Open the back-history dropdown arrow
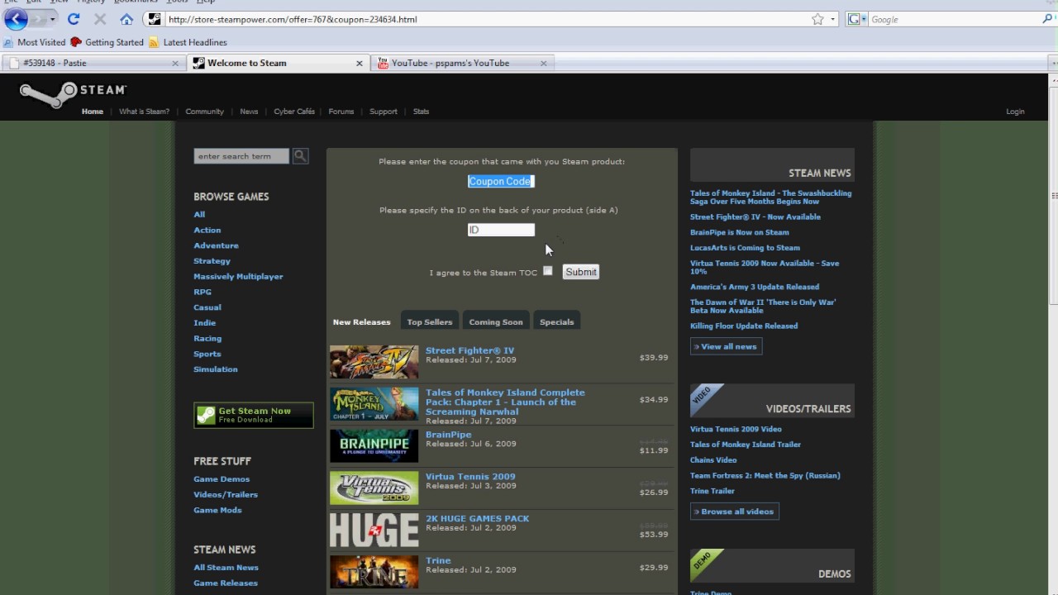This screenshot has width=1058, height=595. pyautogui.click(x=52, y=19)
